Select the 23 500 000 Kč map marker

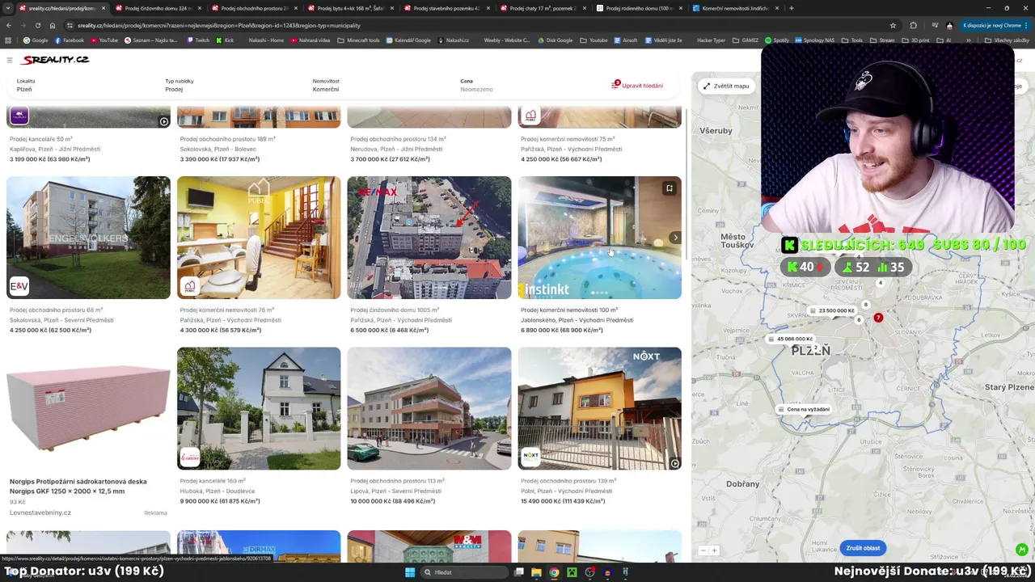[832, 310]
